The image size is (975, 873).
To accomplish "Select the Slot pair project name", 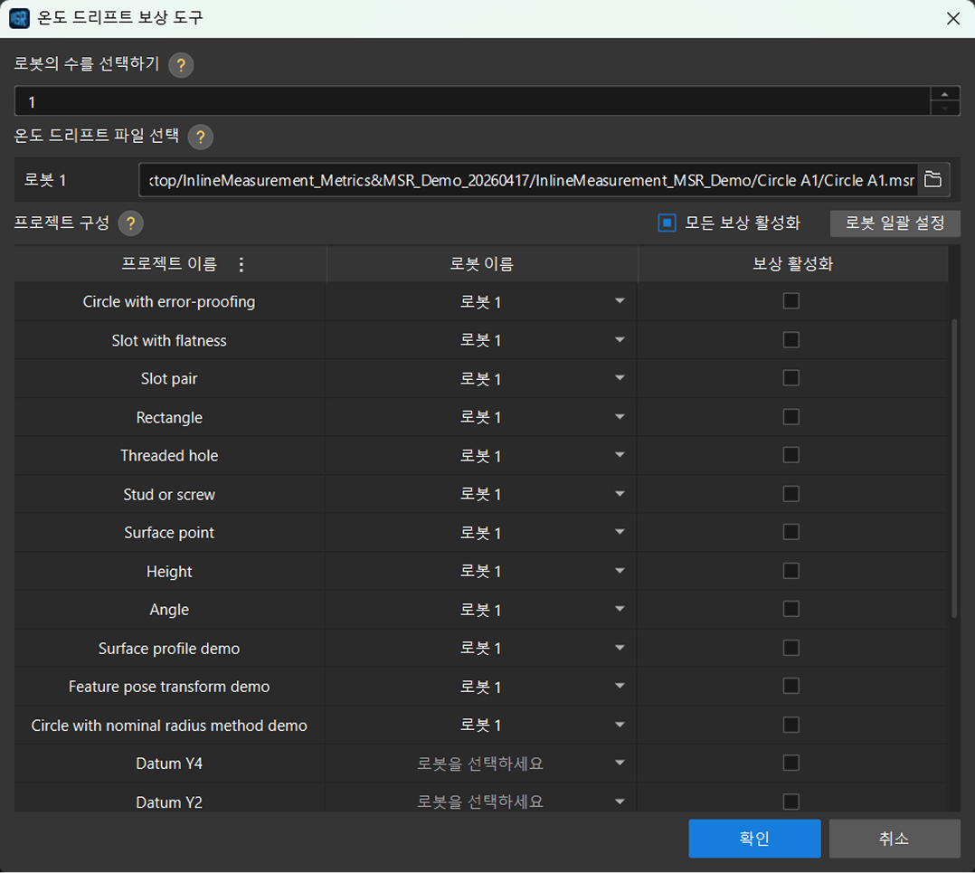I will tap(169, 379).
